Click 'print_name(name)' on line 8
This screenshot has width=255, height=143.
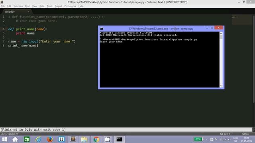(x=23, y=46)
